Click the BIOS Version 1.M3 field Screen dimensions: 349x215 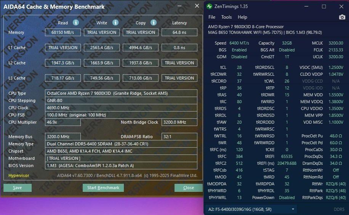click(121, 166)
